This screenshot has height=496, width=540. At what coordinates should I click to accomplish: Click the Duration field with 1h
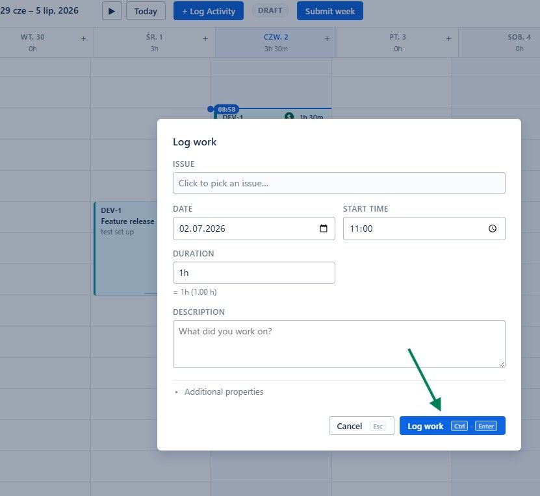[x=254, y=273]
